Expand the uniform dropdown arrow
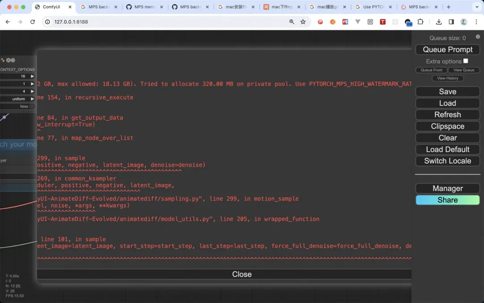The image size is (484, 303). [32, 99]
